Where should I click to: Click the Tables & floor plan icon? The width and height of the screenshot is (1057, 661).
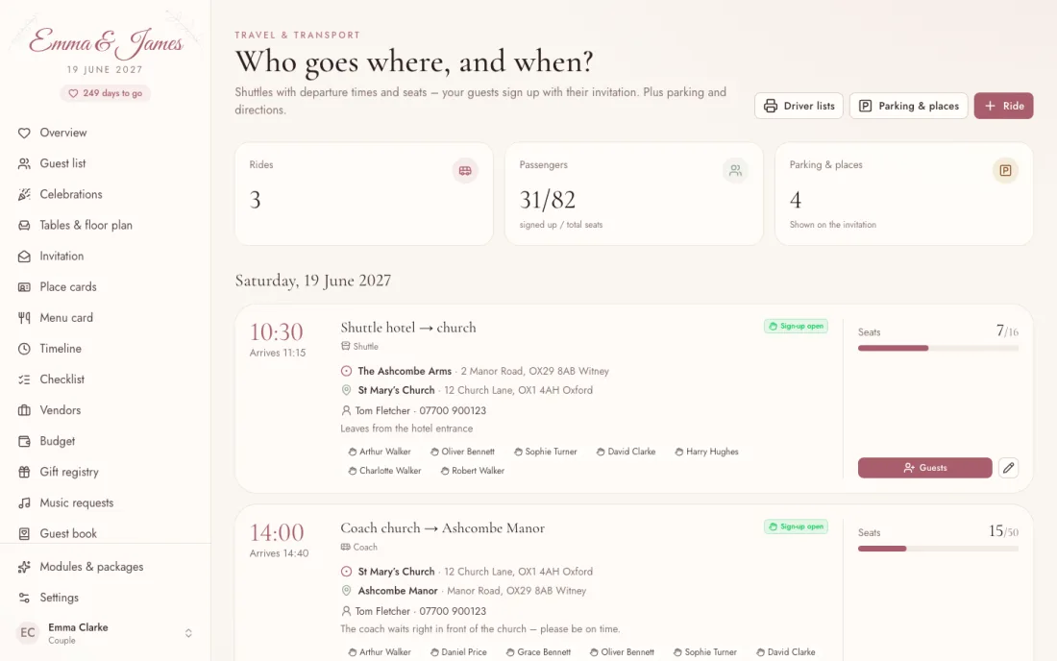click(24, 226)
